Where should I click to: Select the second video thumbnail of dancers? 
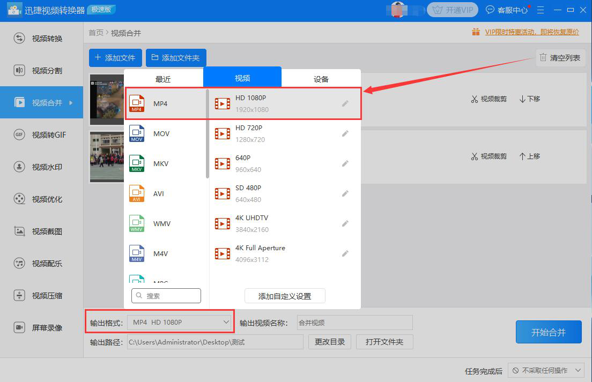107,157
